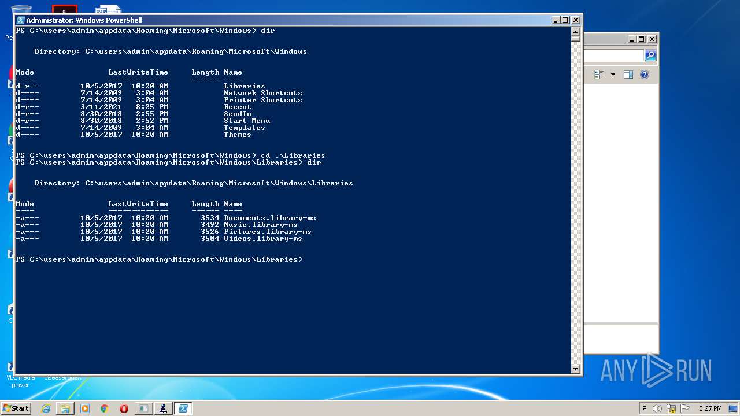The height and width of the screenshot is (416, 740).
Task: Select the taskbar item right of Opera
Action: [143, 408]
